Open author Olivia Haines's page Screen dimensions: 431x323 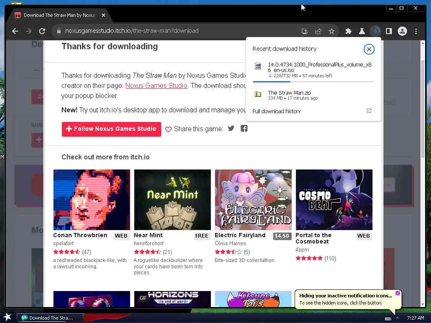point(230,244)
